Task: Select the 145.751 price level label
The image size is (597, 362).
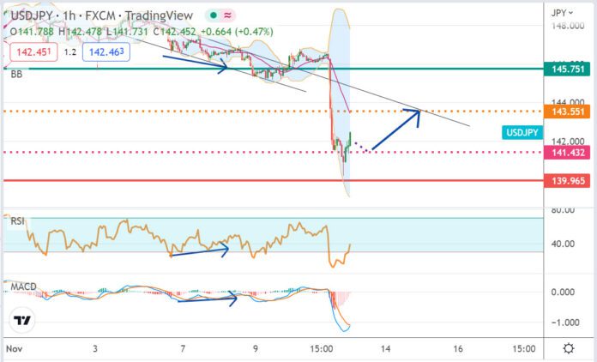Action: tap(567, 69)
